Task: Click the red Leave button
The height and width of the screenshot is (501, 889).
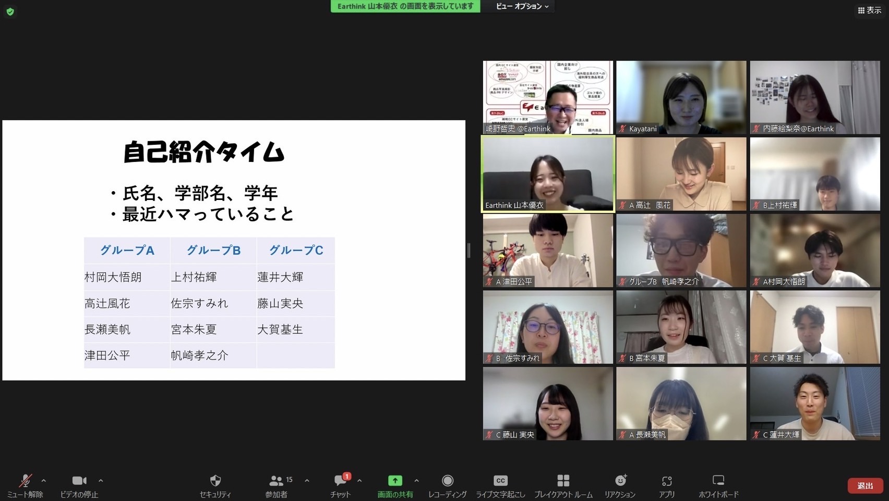Action: coord(865,485)
